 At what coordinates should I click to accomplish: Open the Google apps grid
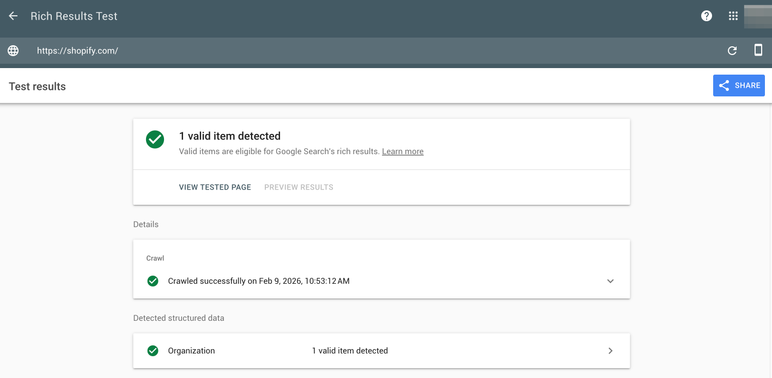(733, 16)
